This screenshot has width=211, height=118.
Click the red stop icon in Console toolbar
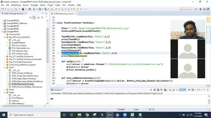[x=165, y=90]
